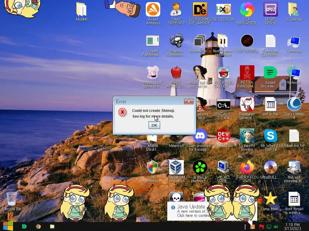Screen dimensions: 309x231
Task: Select the deeznutSp... desktop icon
Action: pyautogui.click(x=199, y=44)
